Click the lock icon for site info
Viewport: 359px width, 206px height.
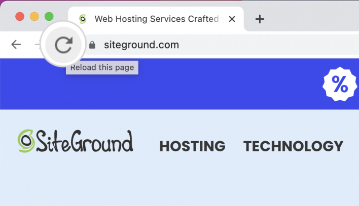pyautogui.click(x=92, y=45)
